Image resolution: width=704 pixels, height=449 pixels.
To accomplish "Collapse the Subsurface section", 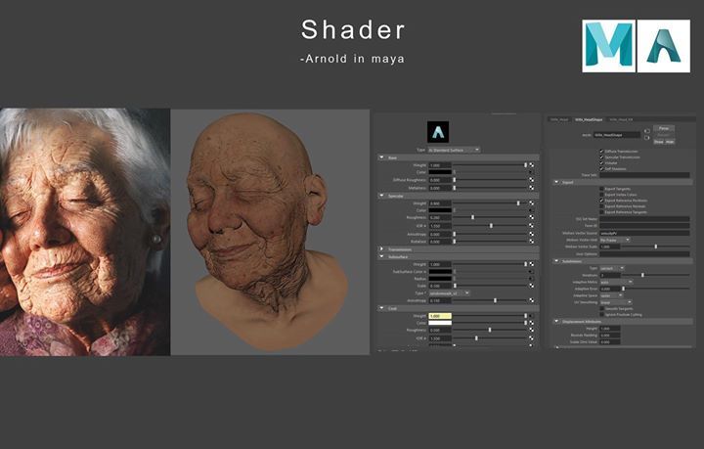I will (381, 257).
